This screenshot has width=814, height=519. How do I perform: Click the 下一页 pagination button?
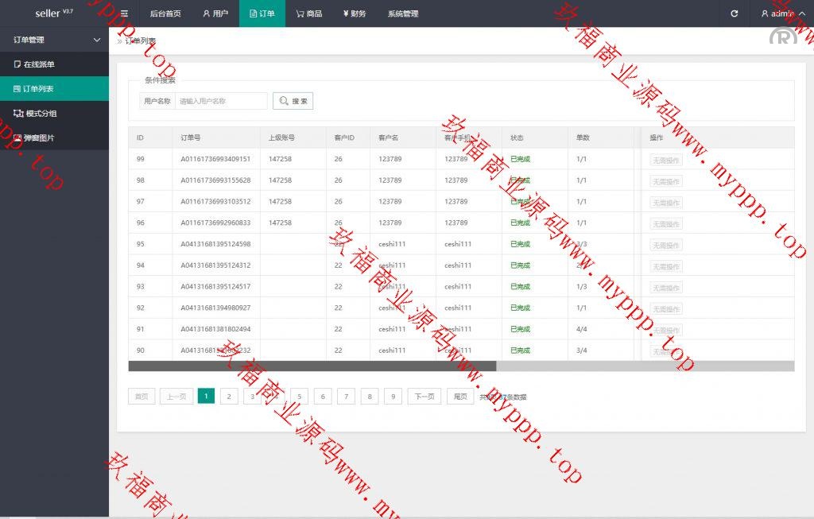424,396
